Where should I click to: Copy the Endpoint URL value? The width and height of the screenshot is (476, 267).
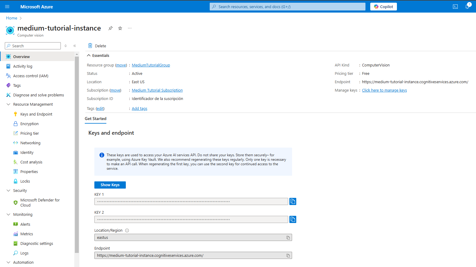tap(288, 256)
